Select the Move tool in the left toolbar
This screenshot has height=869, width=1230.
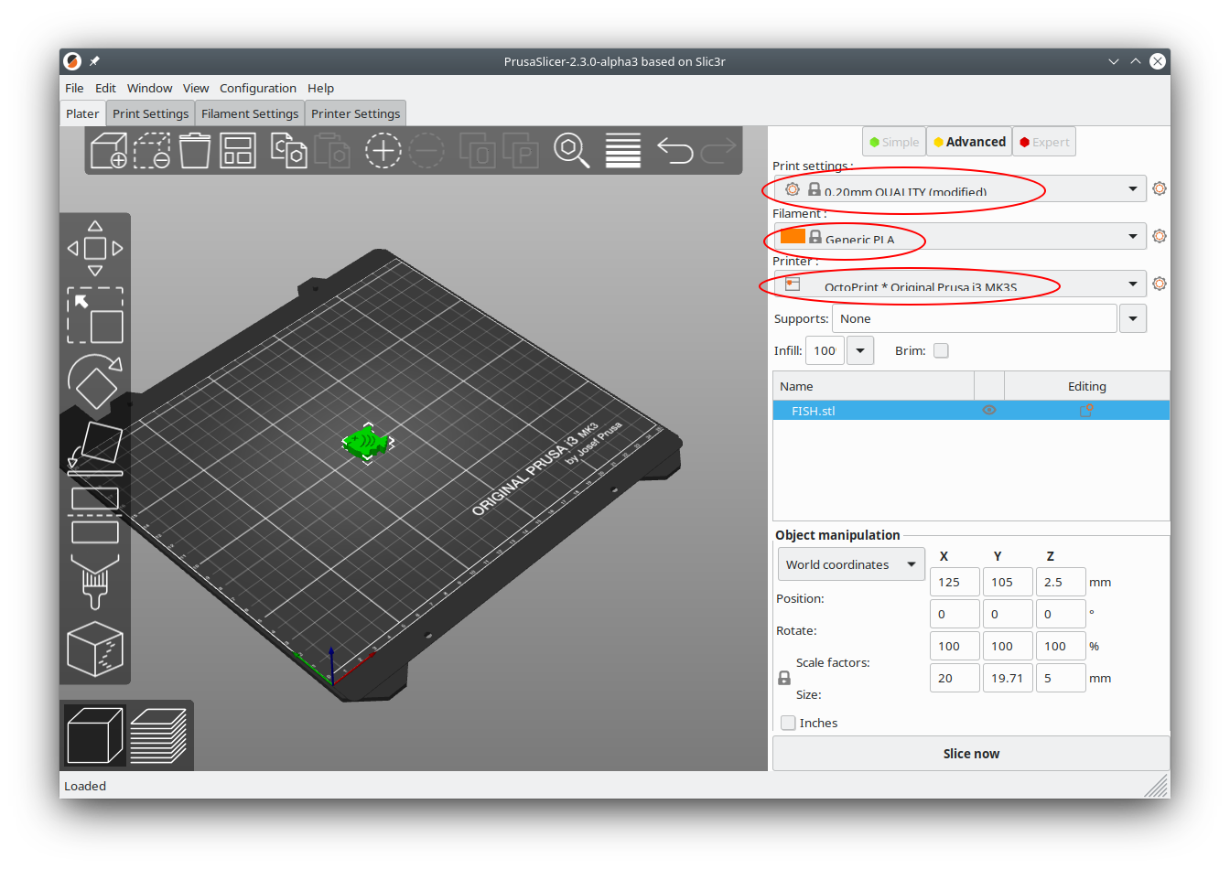pyautogui.click(x=94, y=247)
